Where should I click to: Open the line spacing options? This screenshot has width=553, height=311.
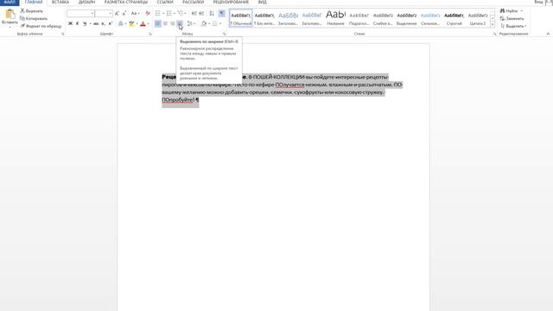[191, 23]
